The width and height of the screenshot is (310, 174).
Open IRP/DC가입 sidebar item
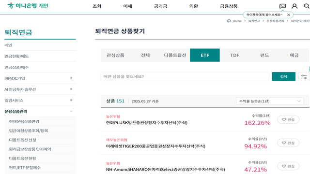pyautogui.click(x=15, y=78)
